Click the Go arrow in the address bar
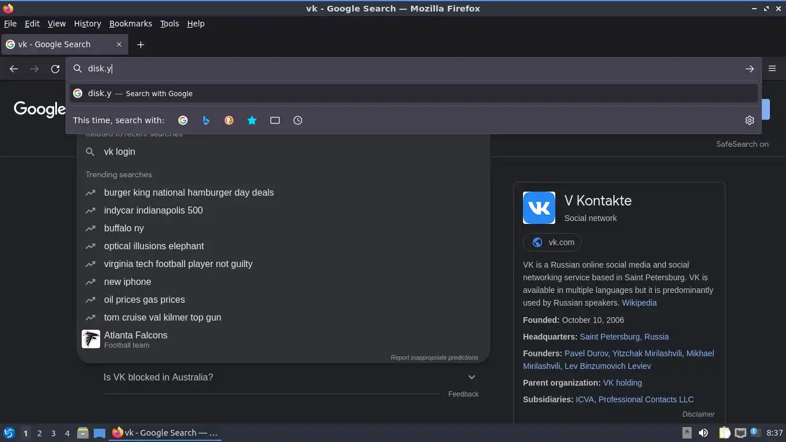This screenshot has width=786, height=442. (x=749, y=68)
